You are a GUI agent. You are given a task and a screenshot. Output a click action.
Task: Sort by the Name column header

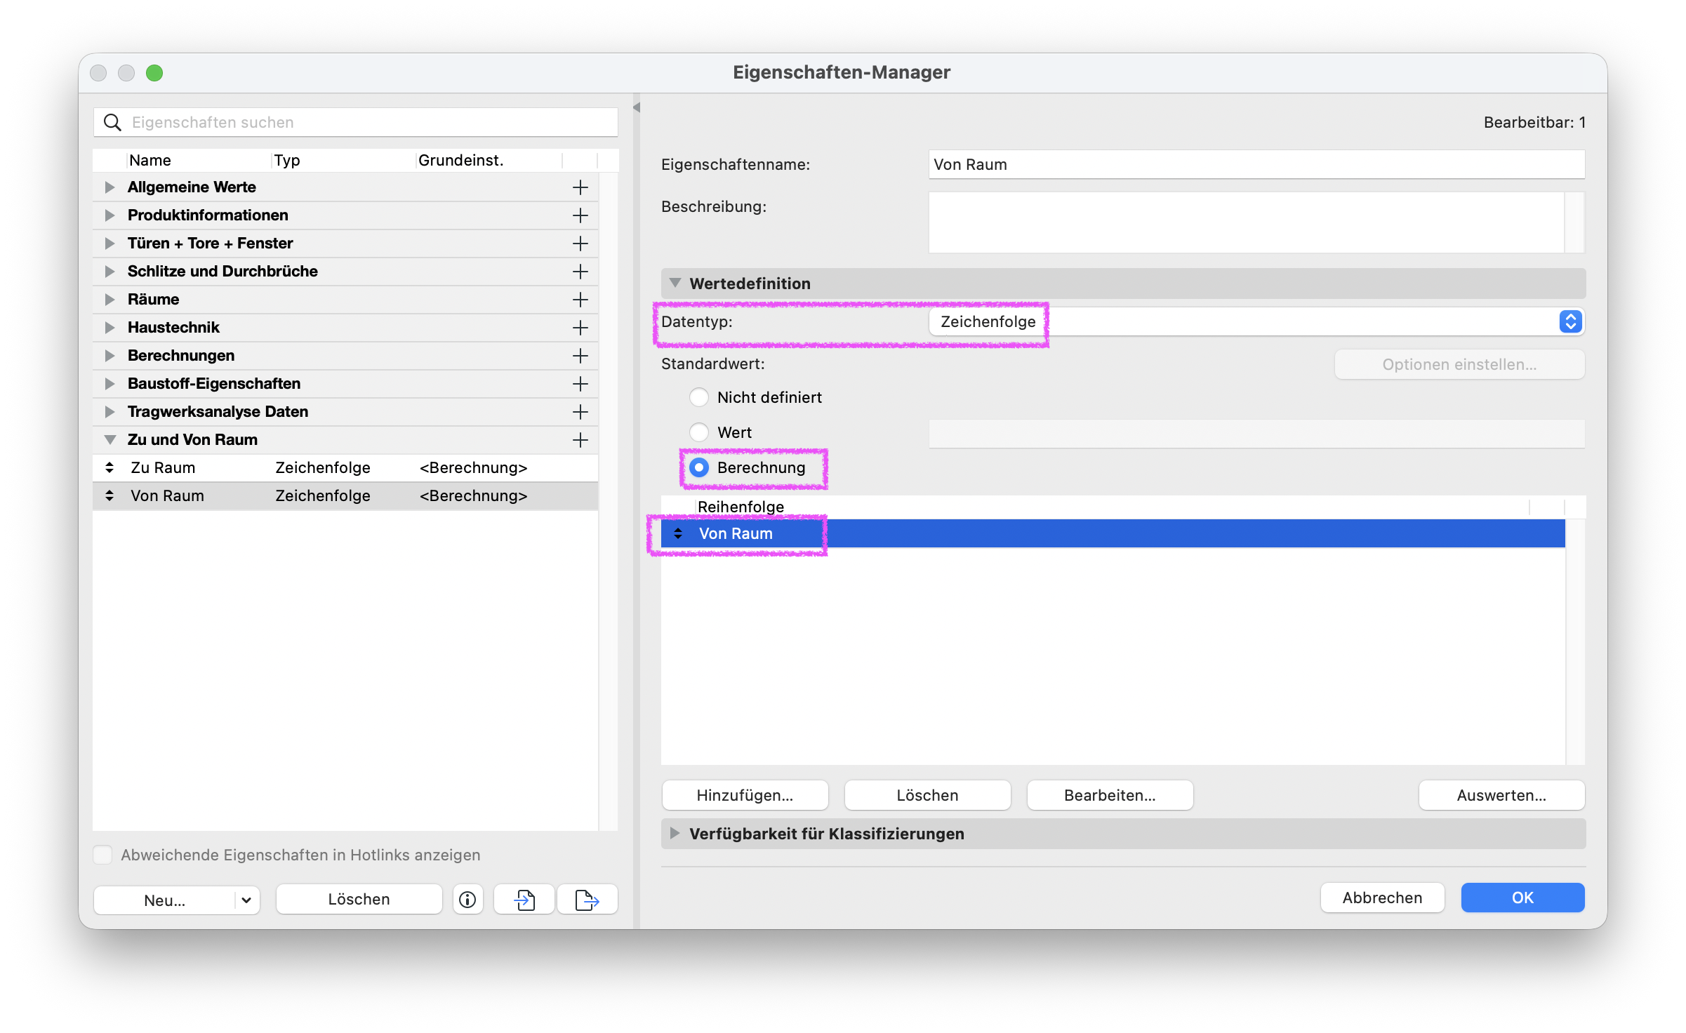199,160
